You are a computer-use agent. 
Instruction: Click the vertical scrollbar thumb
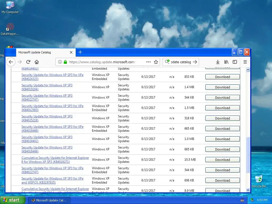click(x=248, y=155)
